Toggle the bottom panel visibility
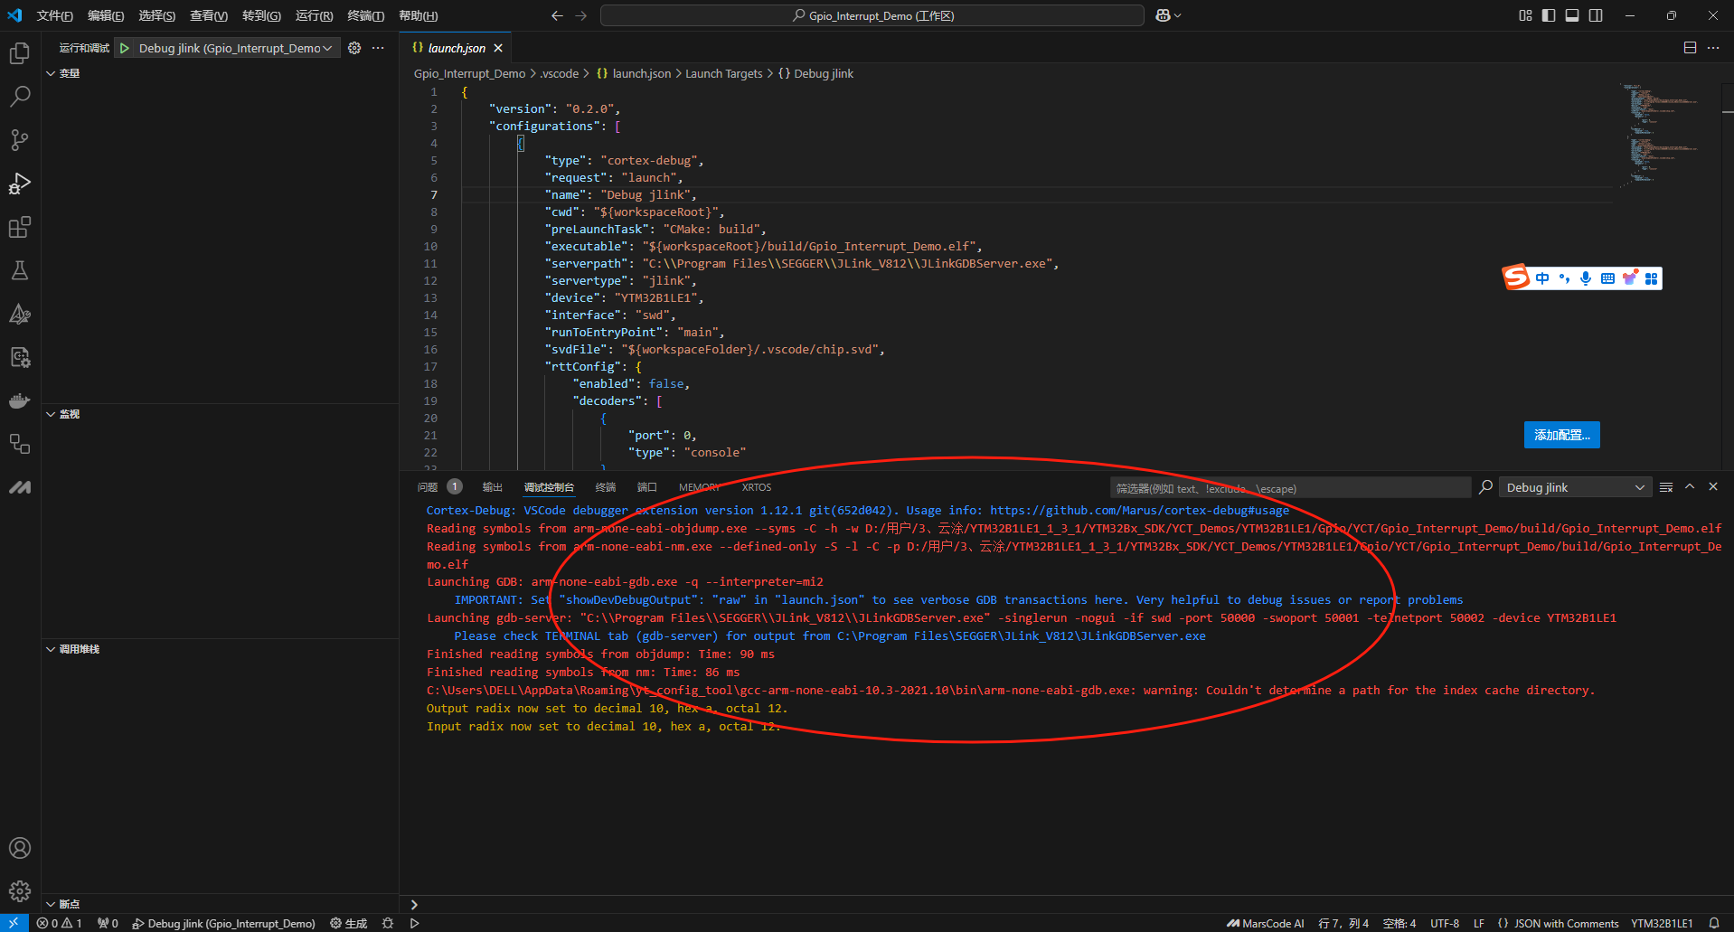The width and height of the screenshot is (1734, 932). pyautogui.click(x=1572, y=15)
